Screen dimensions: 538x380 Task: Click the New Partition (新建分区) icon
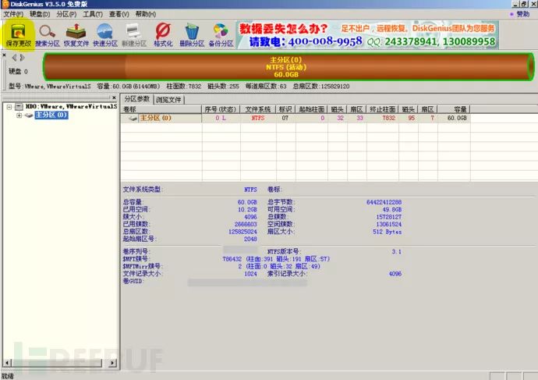point(134,34)
